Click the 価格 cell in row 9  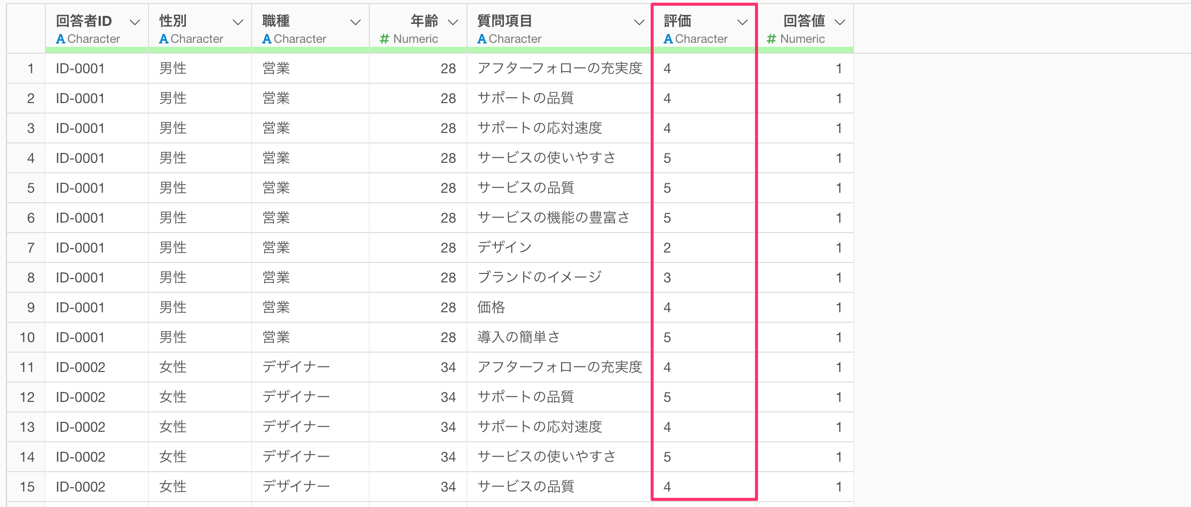click(491, 307)
